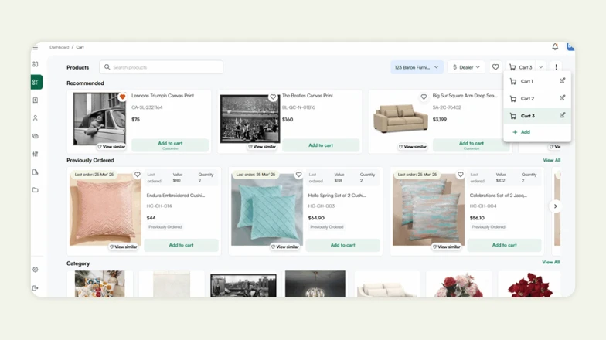View similar to The Beatles print
The width and height of the screenshot is (606, 340).
(262, 147)
